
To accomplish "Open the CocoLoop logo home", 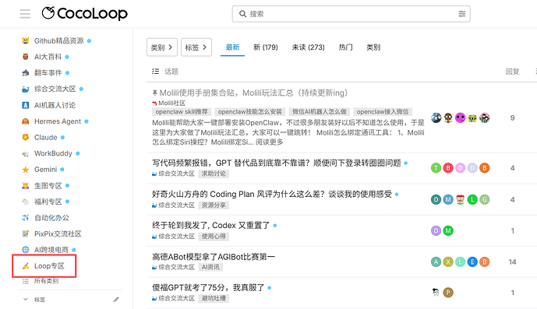I will coord(85,13).
